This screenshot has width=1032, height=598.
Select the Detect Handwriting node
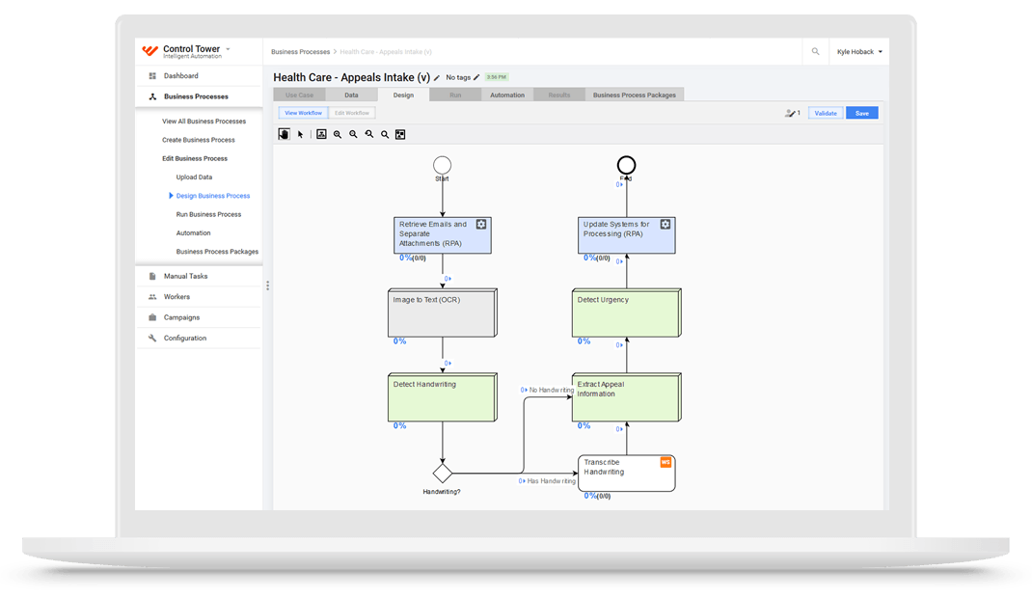click(443, 397)
